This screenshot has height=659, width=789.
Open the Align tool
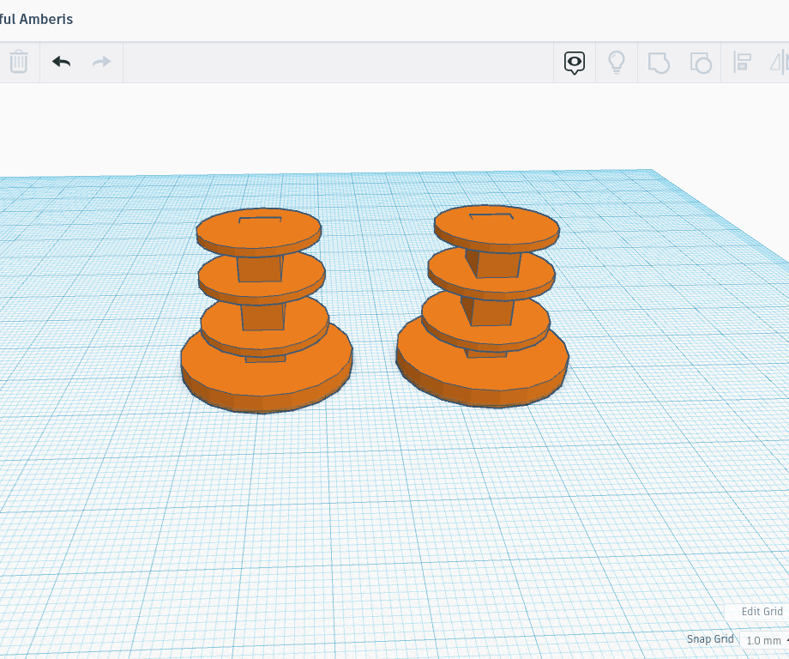coord(742,63)
